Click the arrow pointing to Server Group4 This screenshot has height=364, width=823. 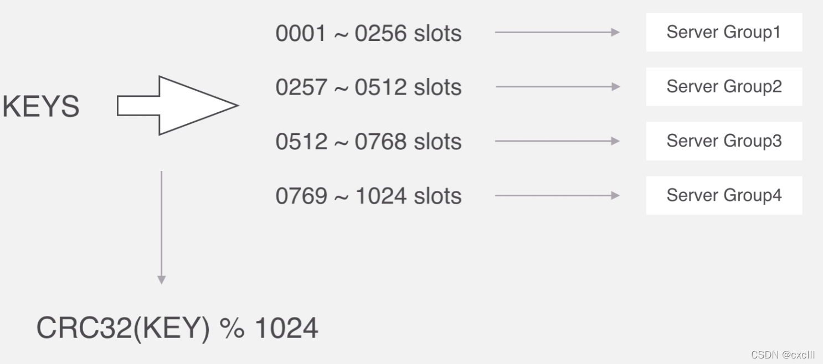click(557, 195)
